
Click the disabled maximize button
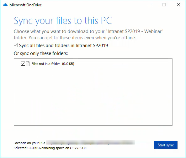coord(164,5)
